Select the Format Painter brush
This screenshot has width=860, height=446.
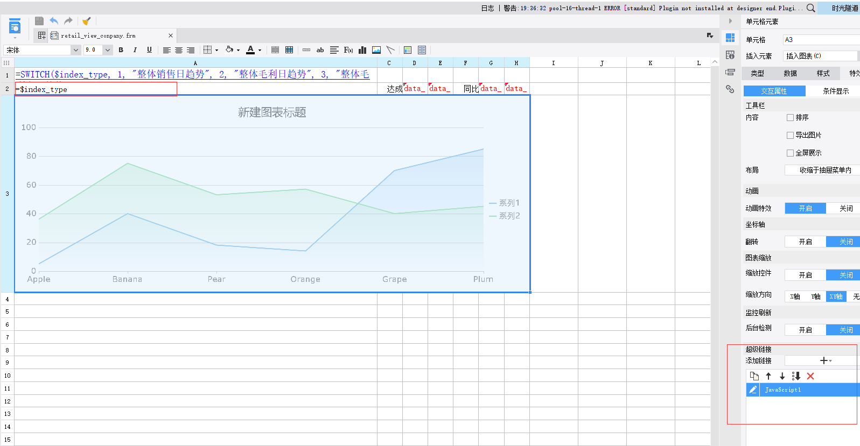click(x=86, y=21)
